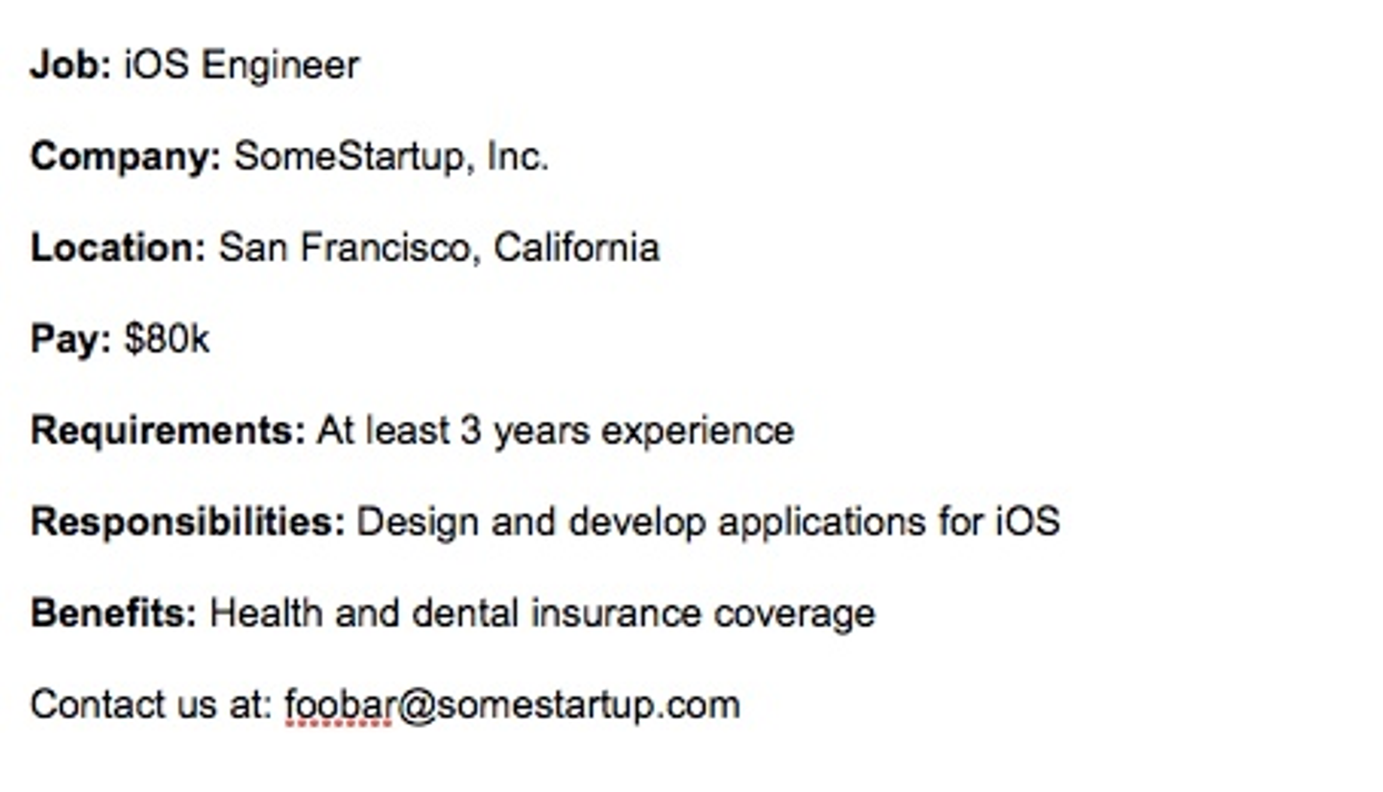Click the bold "Pay:" label

70,339
